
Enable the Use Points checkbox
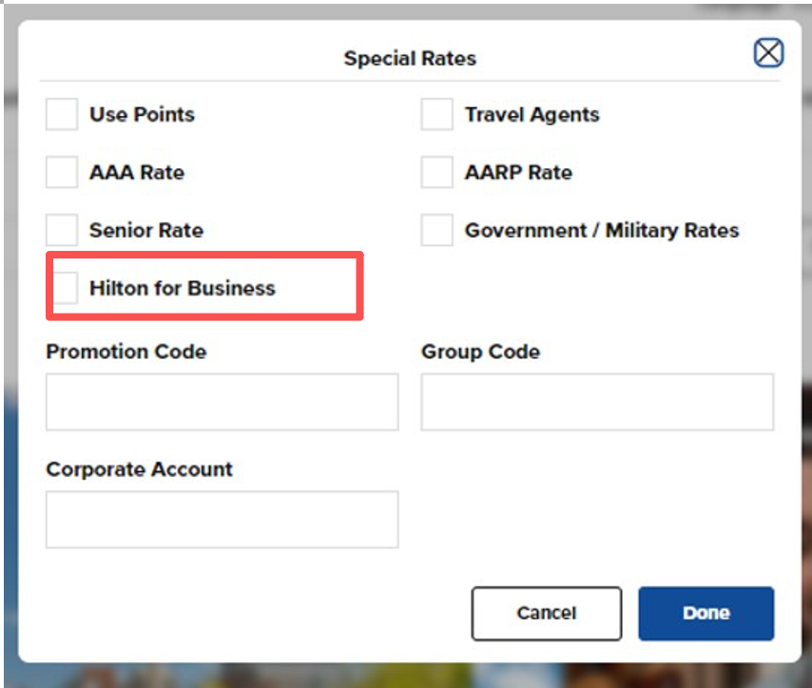(62, 114)
